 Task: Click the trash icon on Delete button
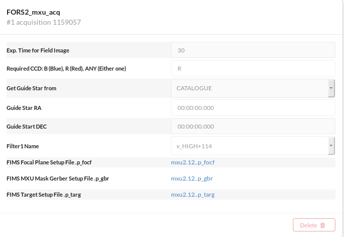point(323,225)
